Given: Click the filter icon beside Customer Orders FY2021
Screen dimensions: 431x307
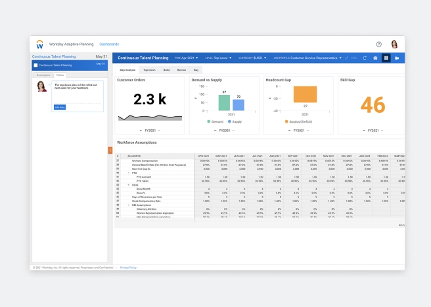Looking at the screenshot, I should tap(141, 131).
